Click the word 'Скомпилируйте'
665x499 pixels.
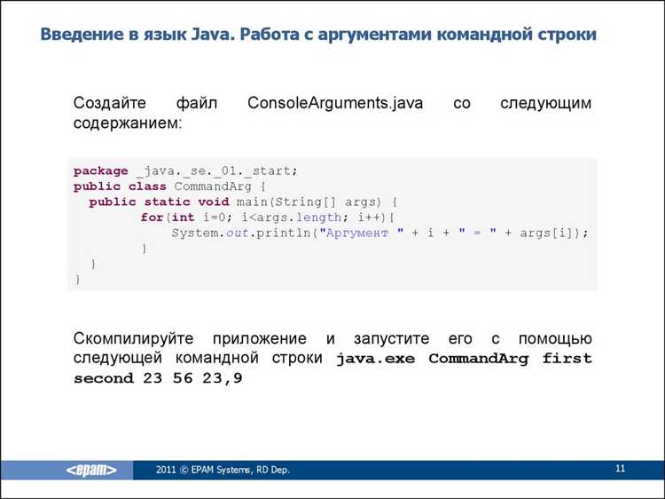pyautogui.click(x=133, y=339)
